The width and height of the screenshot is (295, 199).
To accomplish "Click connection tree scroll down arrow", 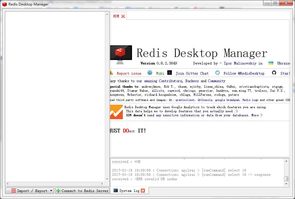I will pyautogui.click(x=107, y=179).
